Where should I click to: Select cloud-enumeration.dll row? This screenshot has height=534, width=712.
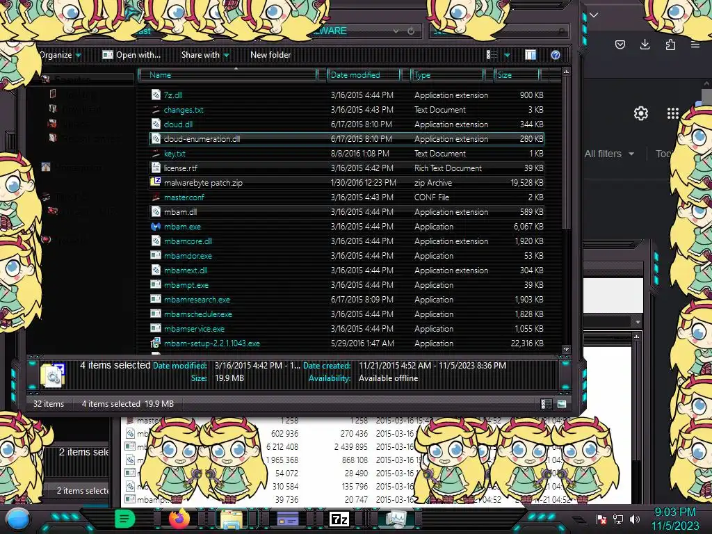(346, 138)
